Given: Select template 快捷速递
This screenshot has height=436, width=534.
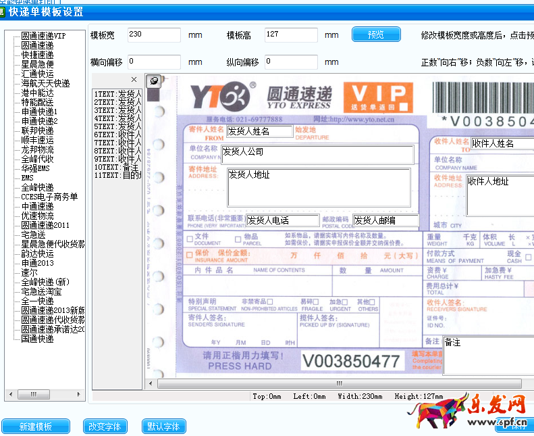Looking at the screenshot, I should pyautogui.click(x=37, y=55).
